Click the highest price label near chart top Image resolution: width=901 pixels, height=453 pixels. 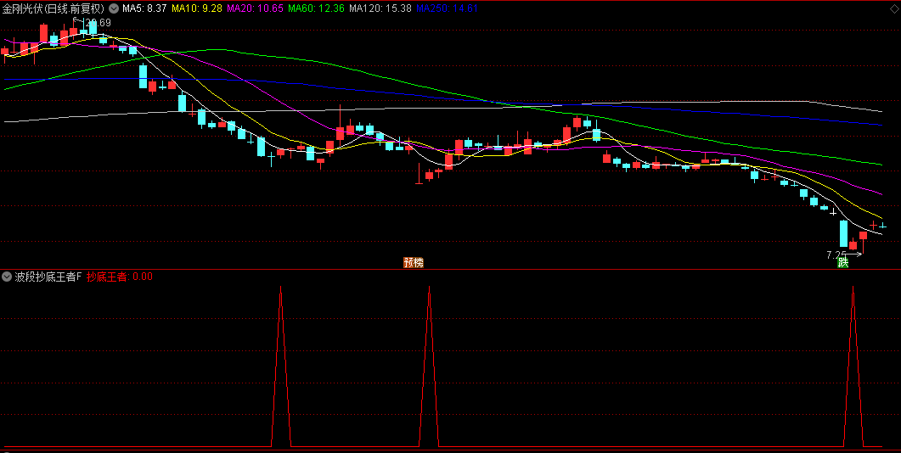[x=97, y=23]
